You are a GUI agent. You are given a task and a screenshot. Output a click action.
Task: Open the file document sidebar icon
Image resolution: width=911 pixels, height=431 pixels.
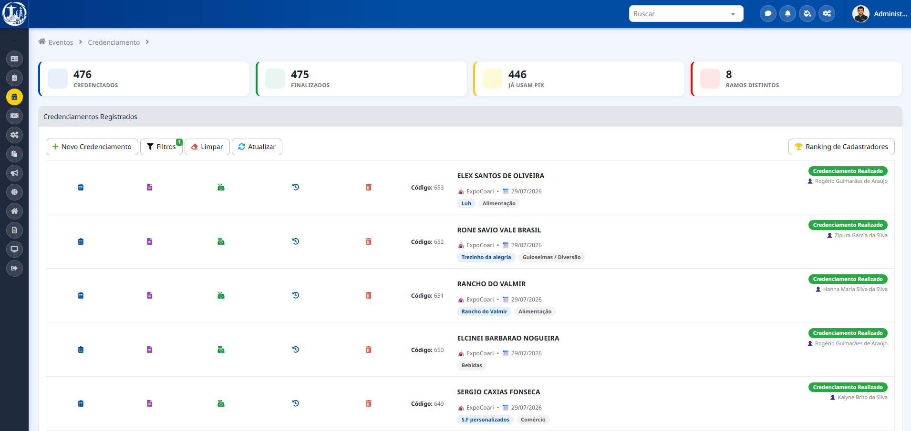pos(14,230)
